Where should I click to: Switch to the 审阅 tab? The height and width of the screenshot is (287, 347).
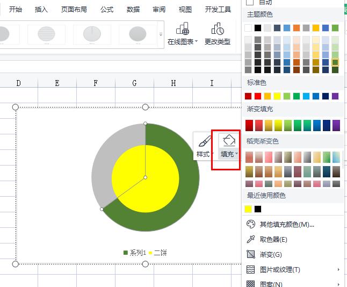(x=159, y=9)
